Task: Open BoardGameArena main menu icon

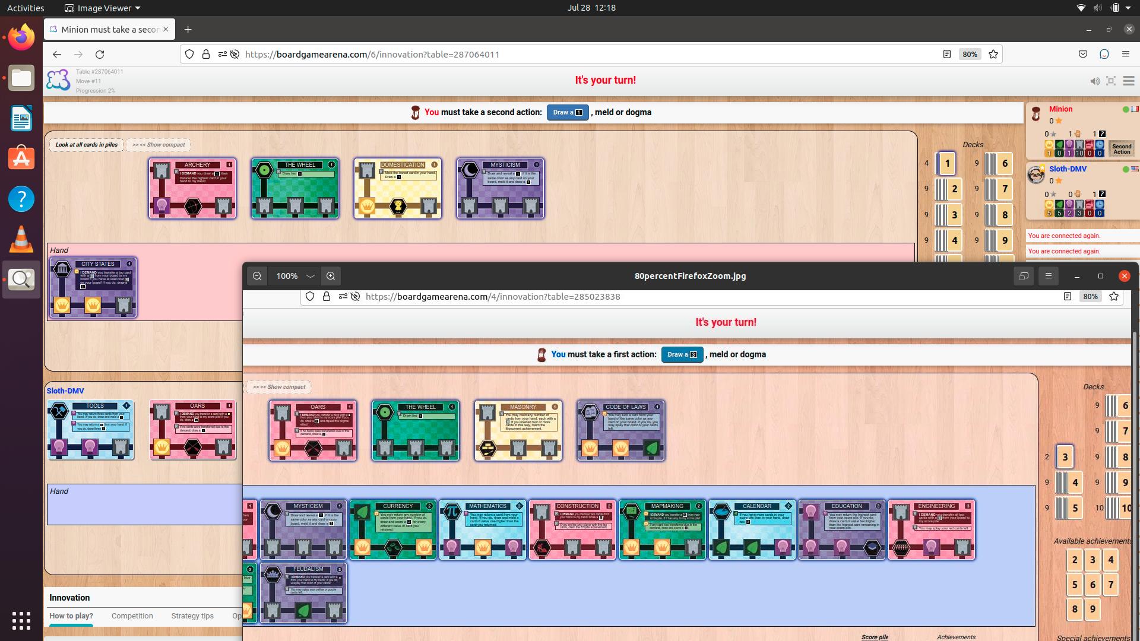Action: click(1129, 81)
